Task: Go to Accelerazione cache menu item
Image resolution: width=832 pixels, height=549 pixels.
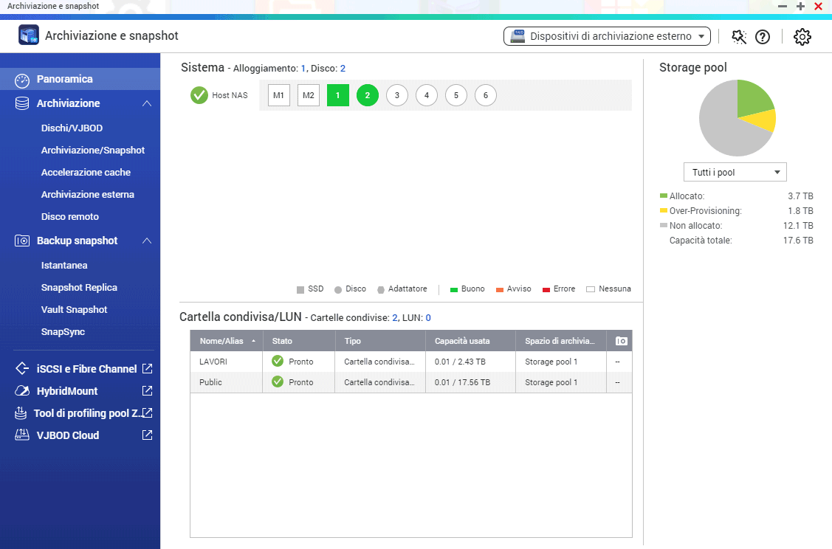Action: pos(86,173)
